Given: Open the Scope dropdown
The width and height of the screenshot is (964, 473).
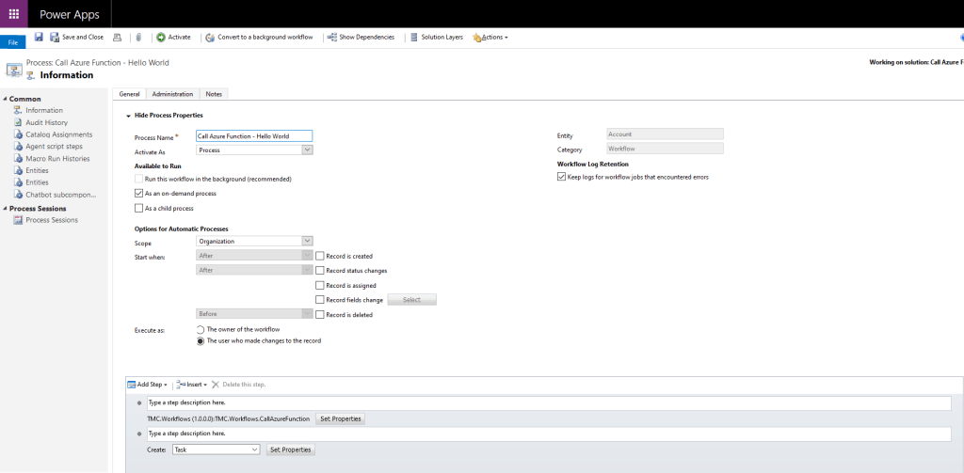Looking at the screenshot, I should tap(254, 241).
